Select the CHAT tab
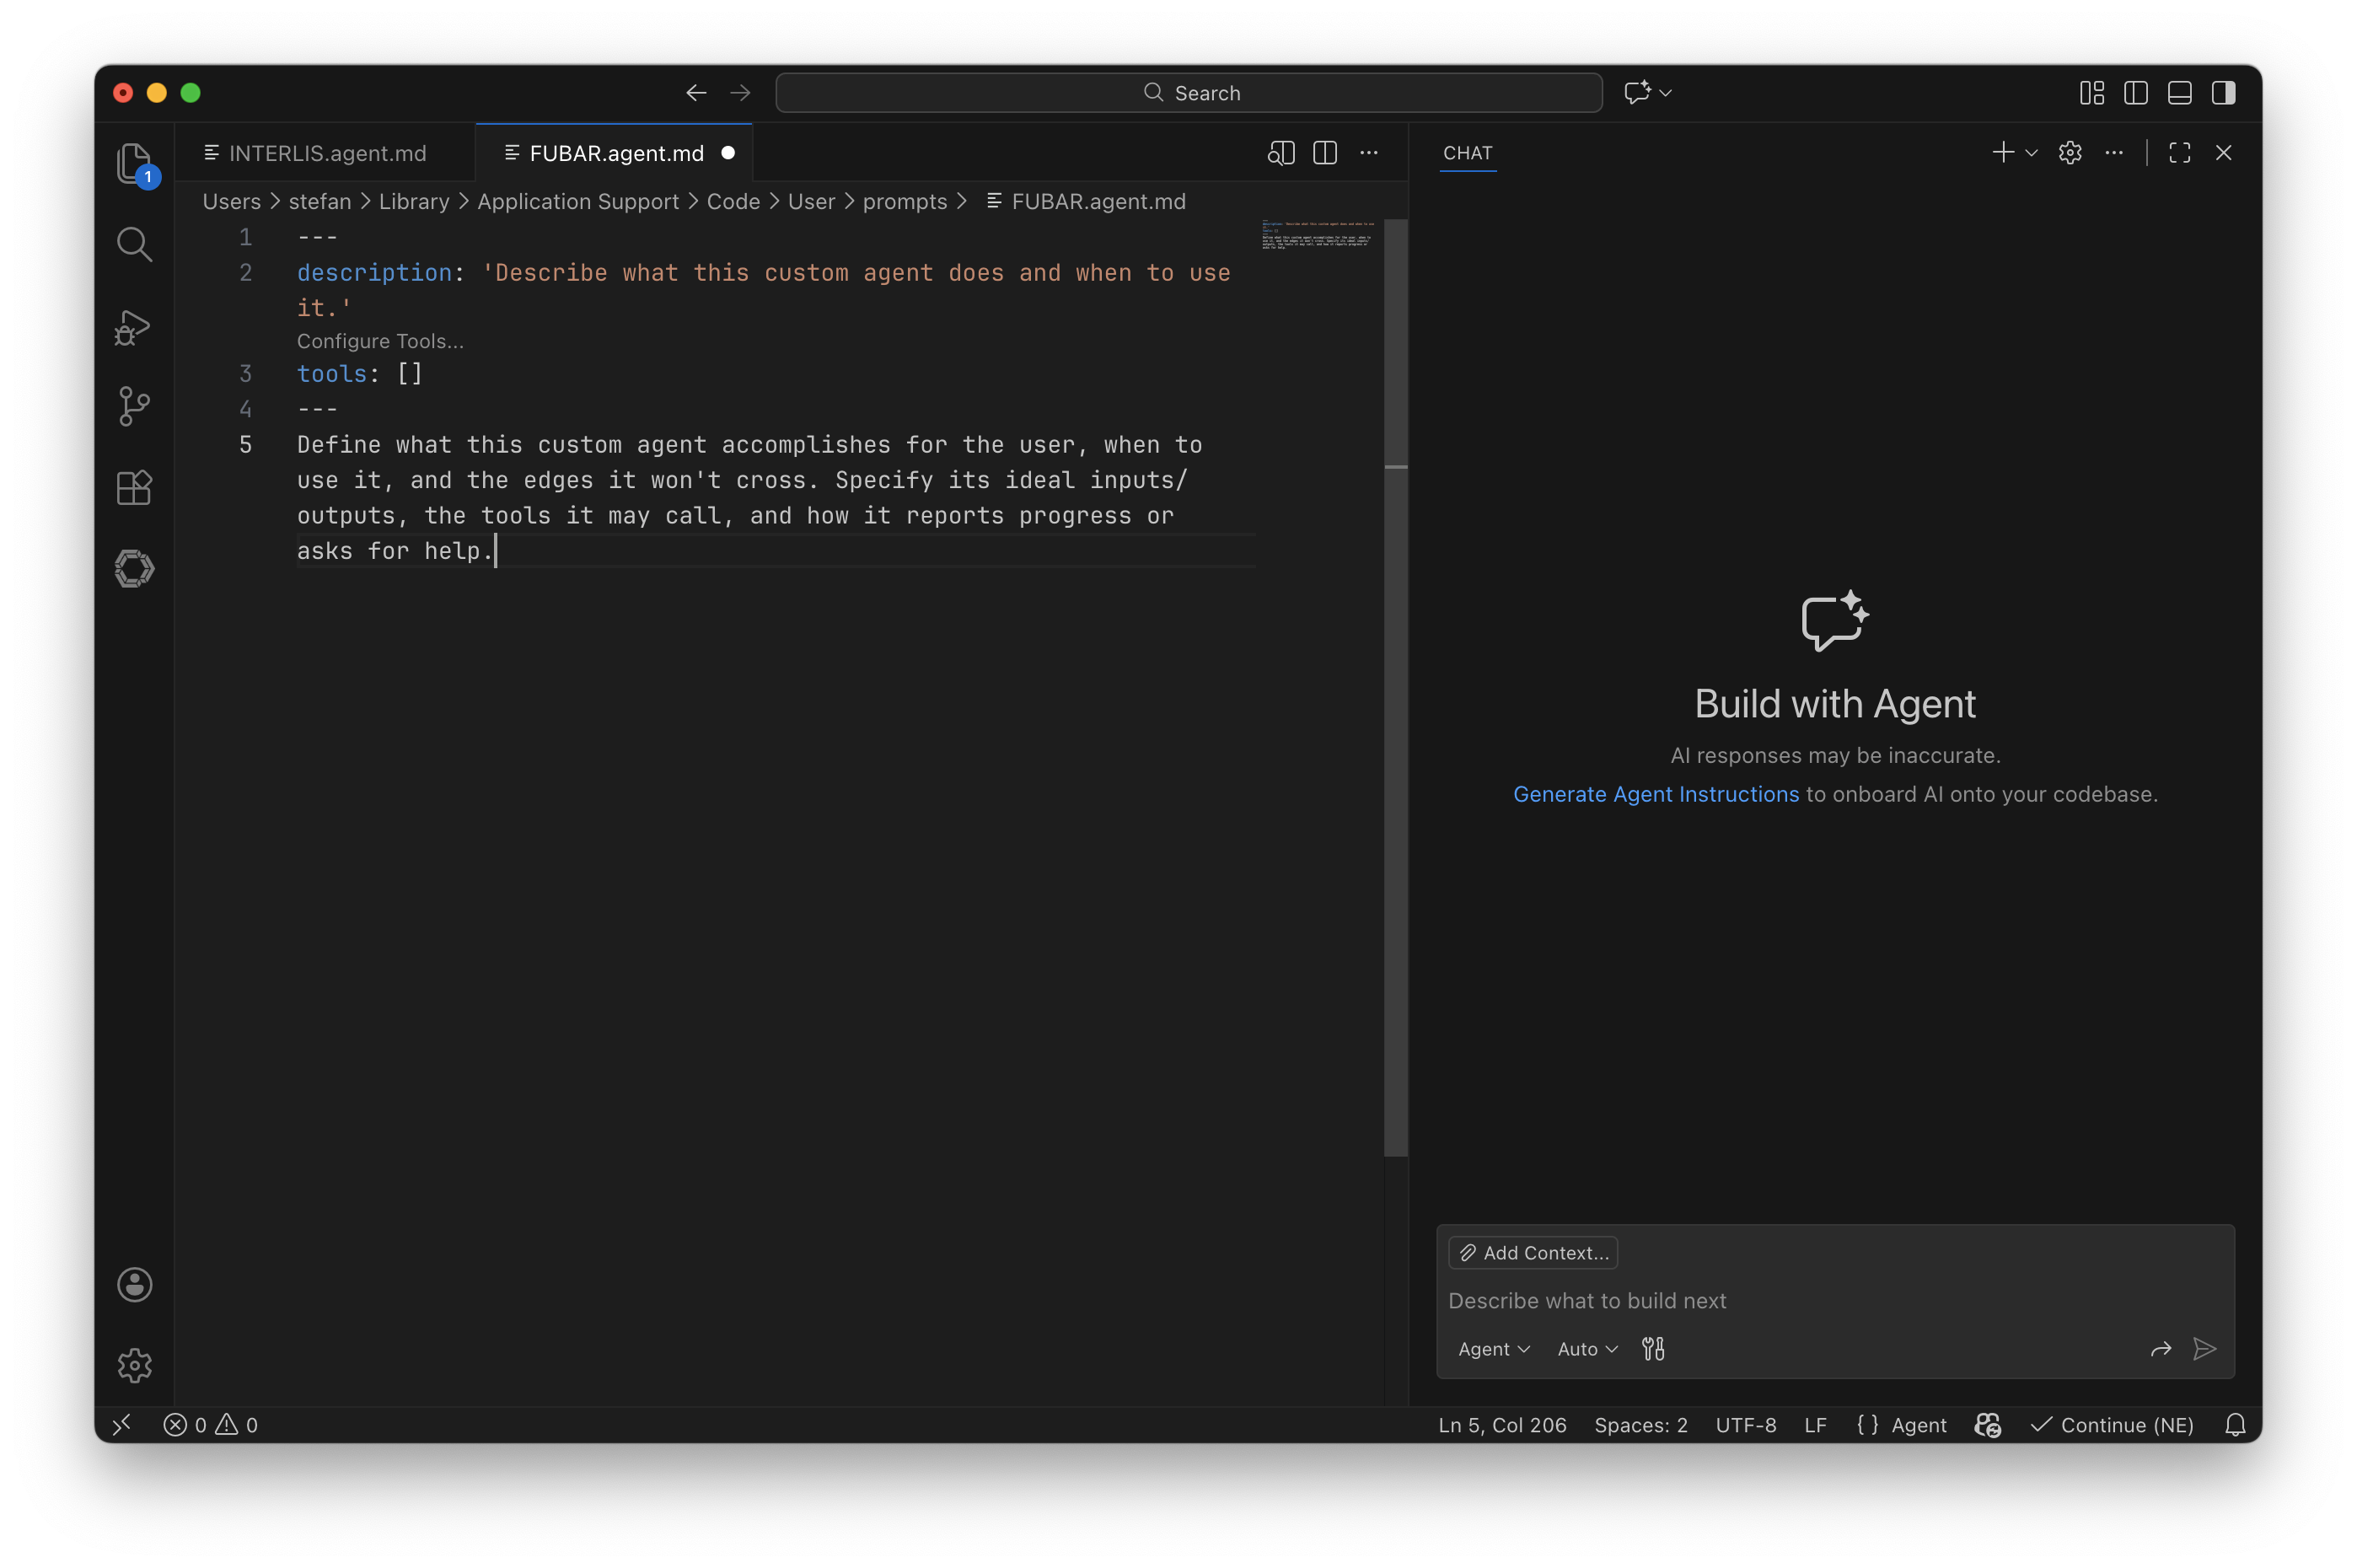The image size is (2357, 1568). click(x=1468, y=153)
